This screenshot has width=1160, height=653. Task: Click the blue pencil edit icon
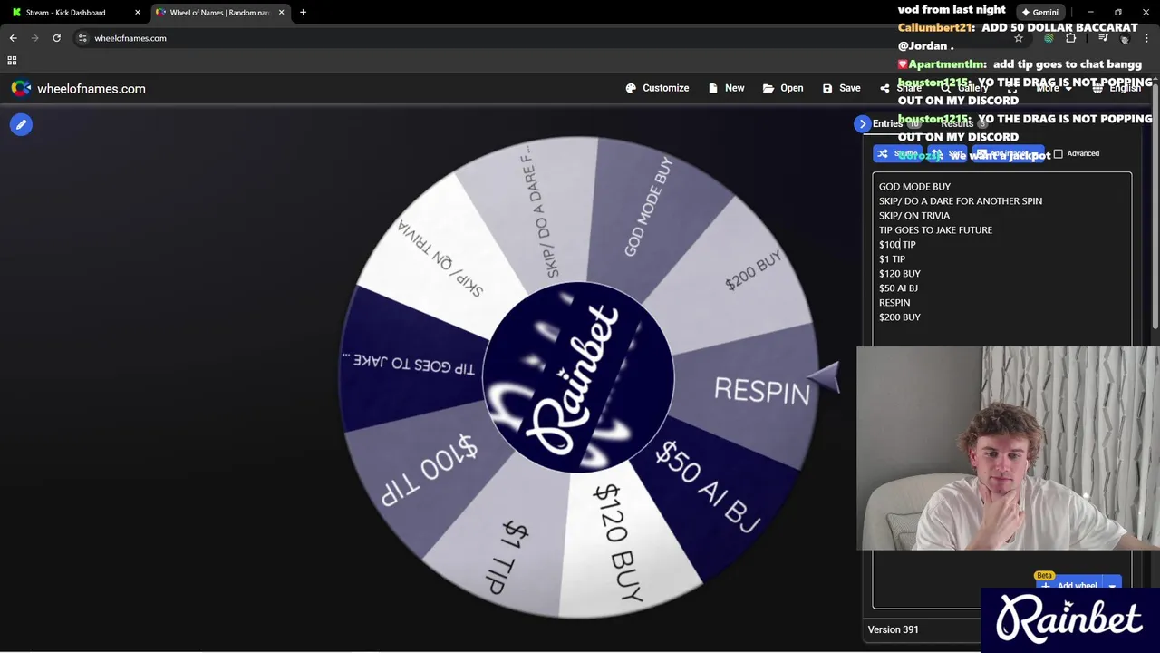coord(21,124)
